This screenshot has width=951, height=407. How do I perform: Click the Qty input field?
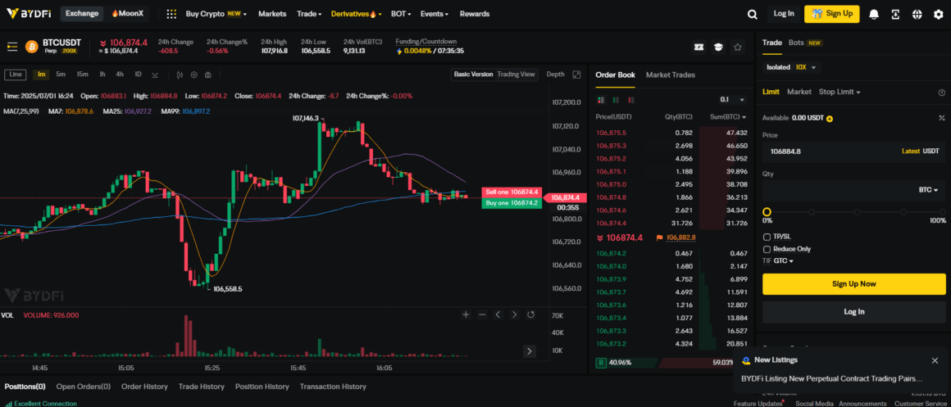tap(854, 190)
